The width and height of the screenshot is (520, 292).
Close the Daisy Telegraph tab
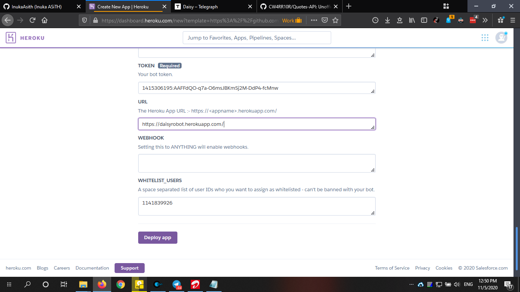coord(250,6)
